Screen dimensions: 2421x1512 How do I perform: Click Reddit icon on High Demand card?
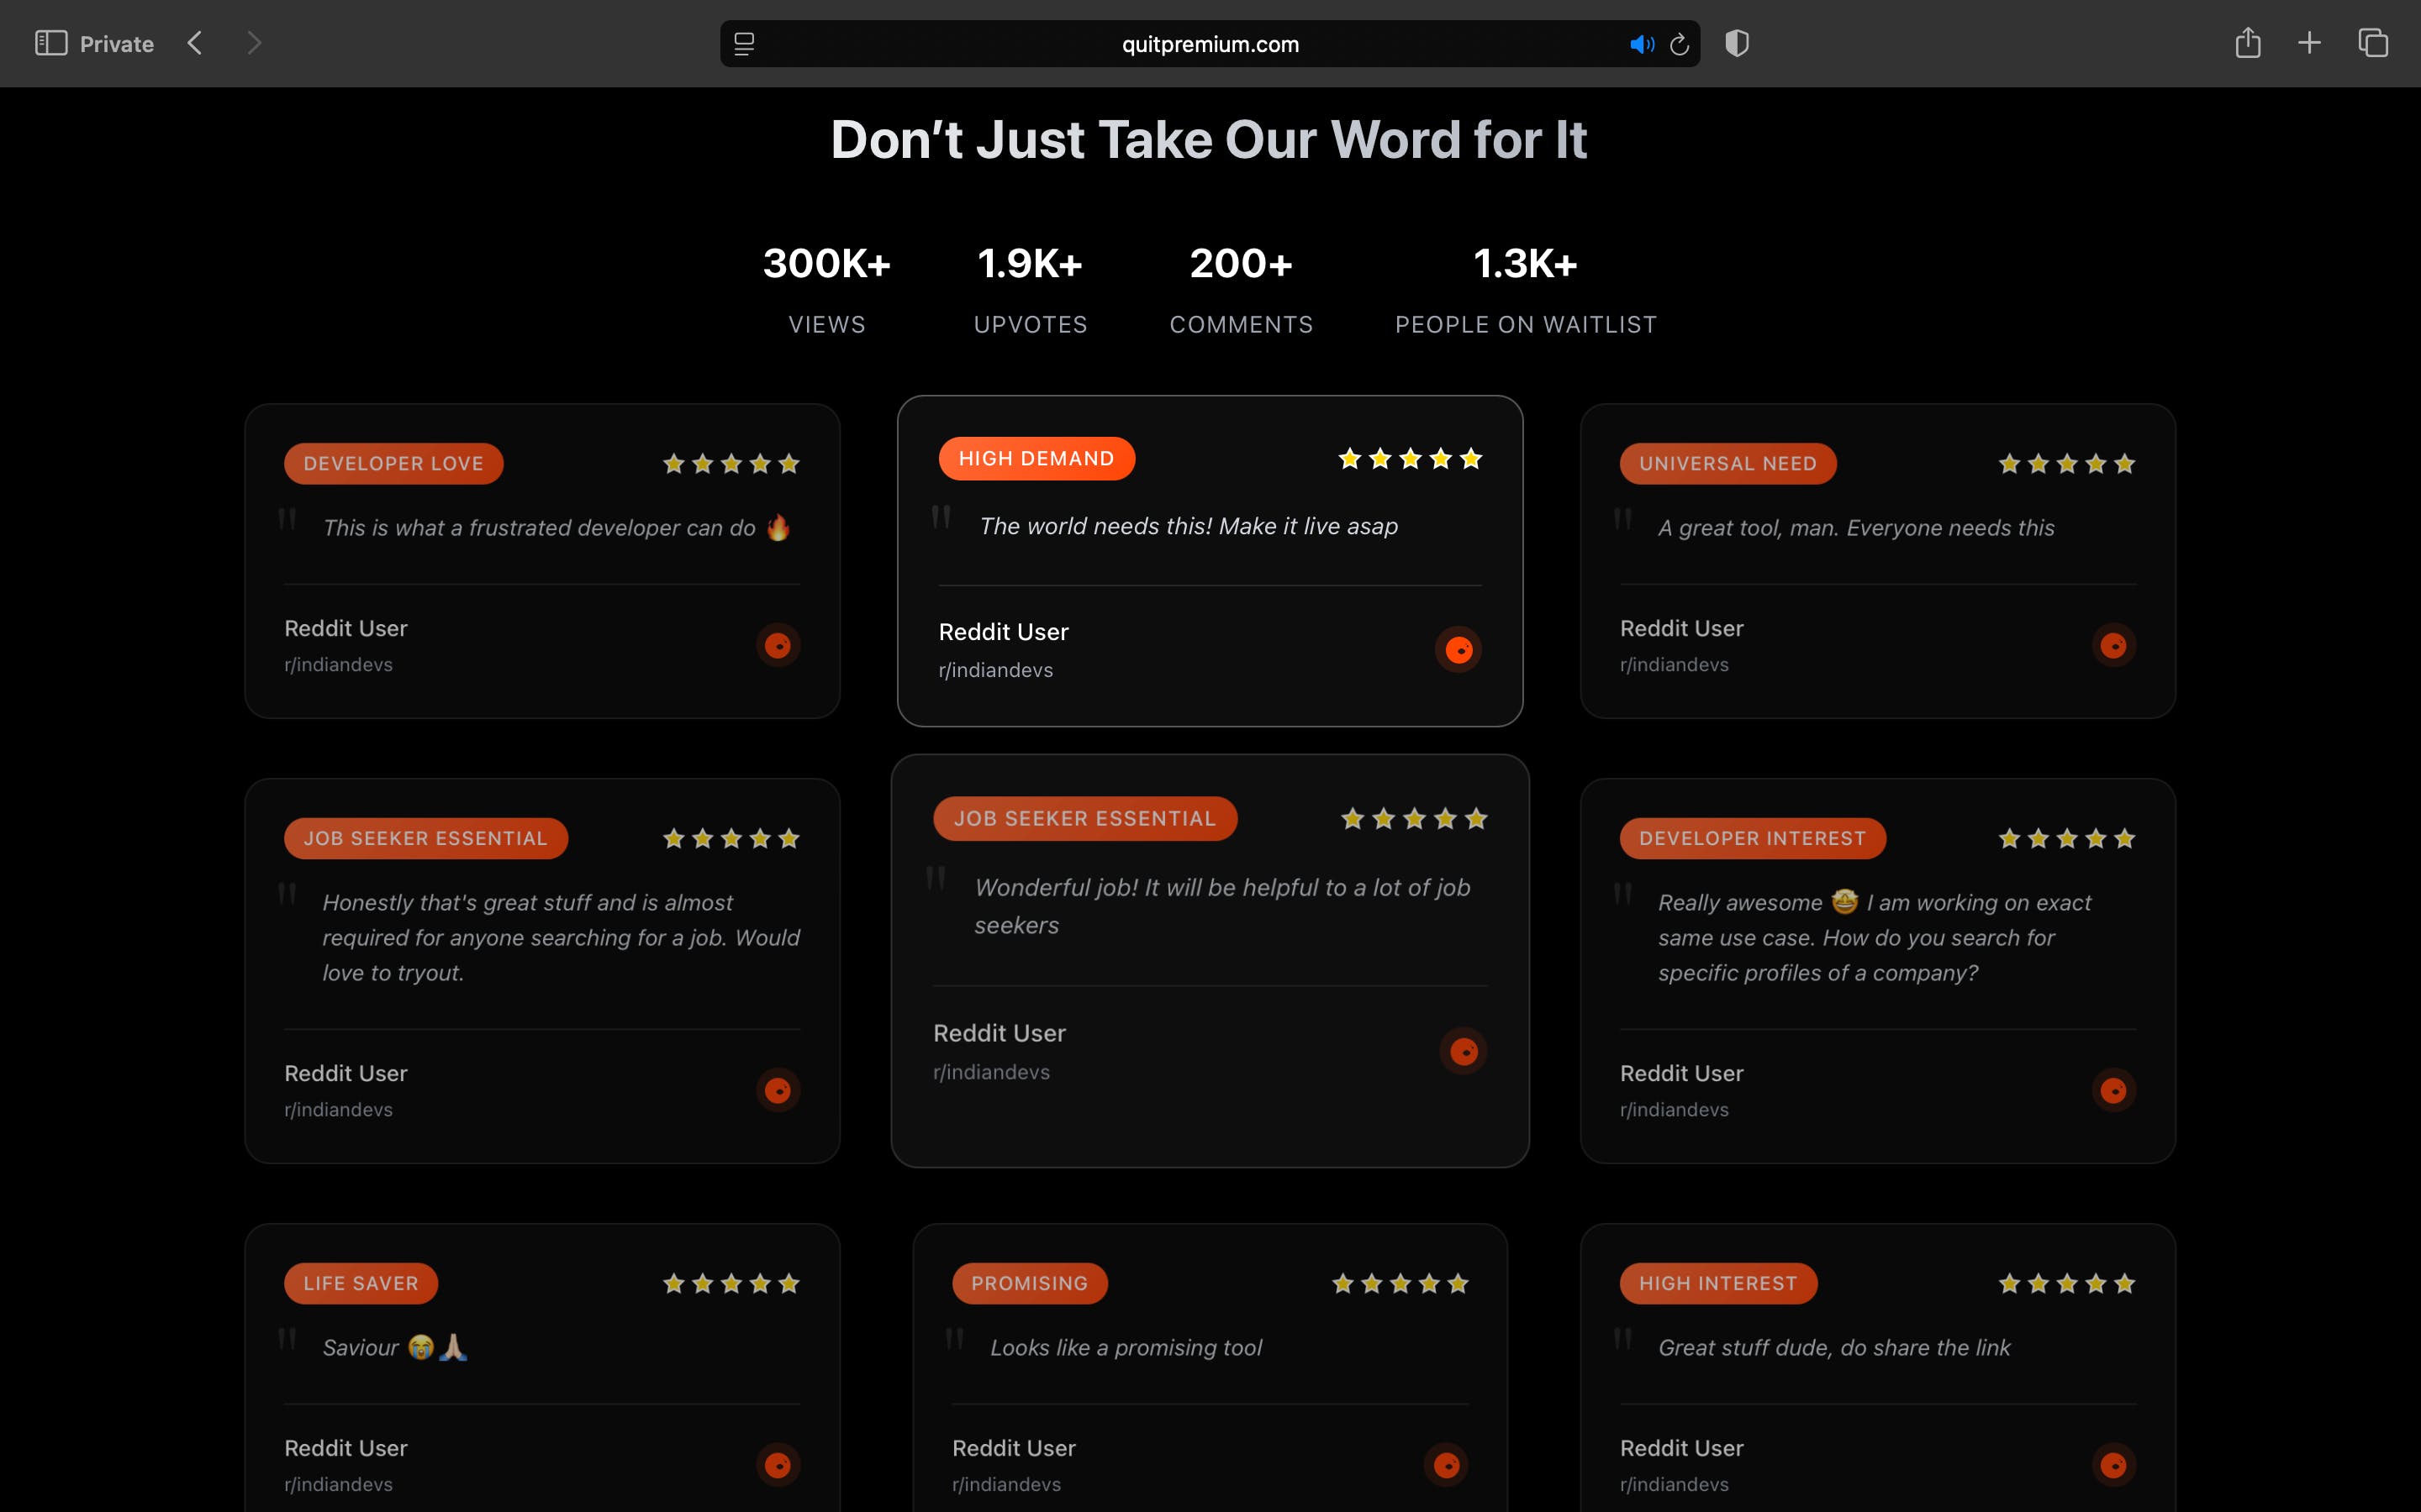(x=1458, y=650)
